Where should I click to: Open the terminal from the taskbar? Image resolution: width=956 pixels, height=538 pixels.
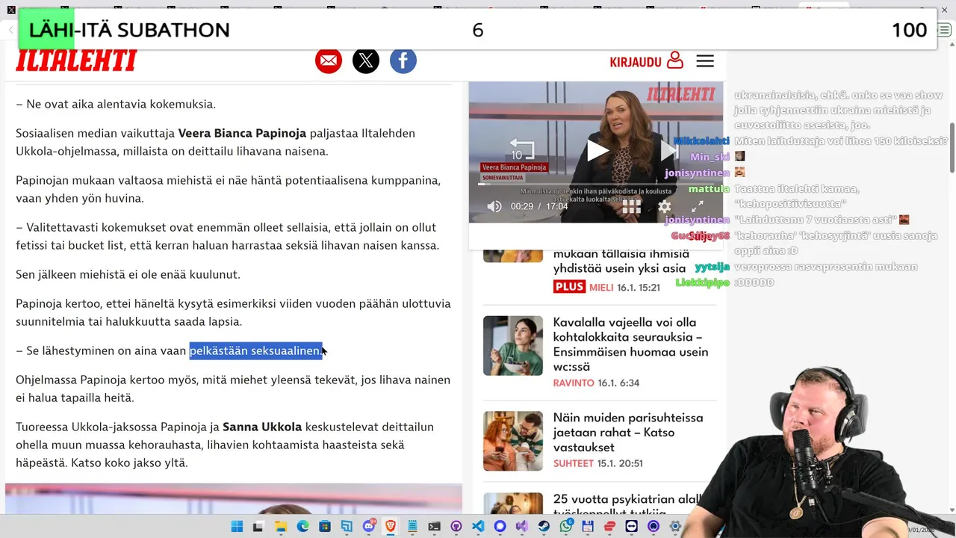tap(434, 527)
